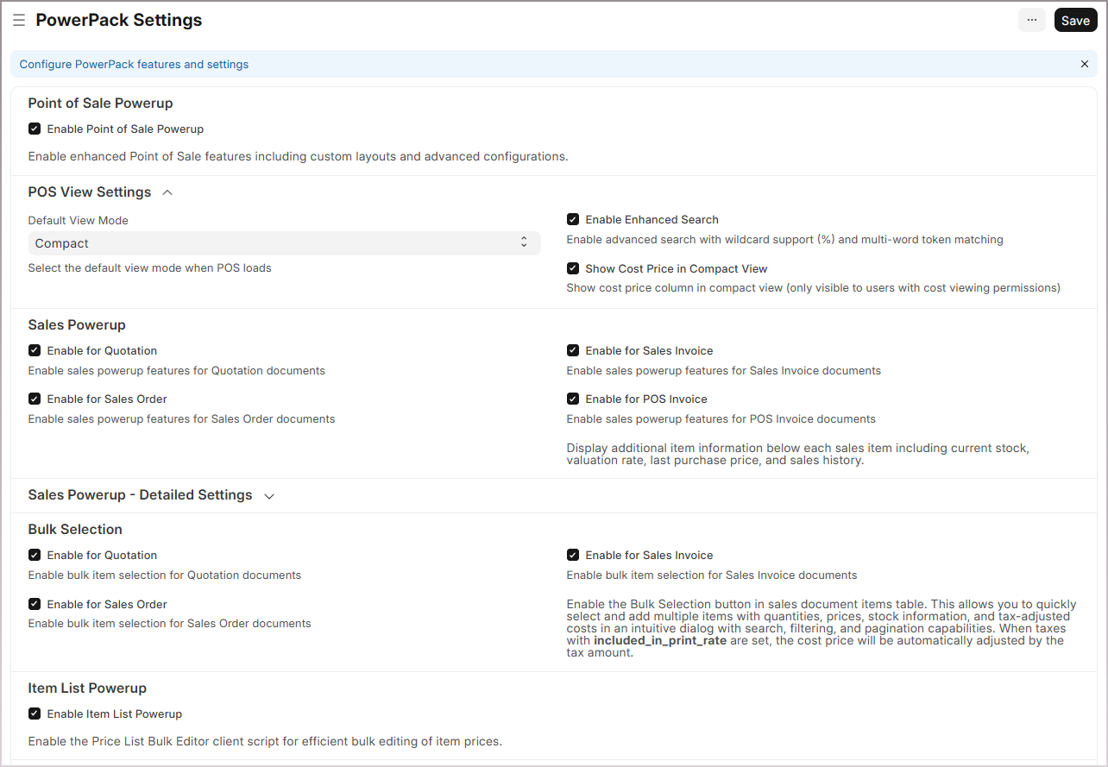
Task: Toggle Show Cost Price in Compact View
Action: [x=573, y=268]
